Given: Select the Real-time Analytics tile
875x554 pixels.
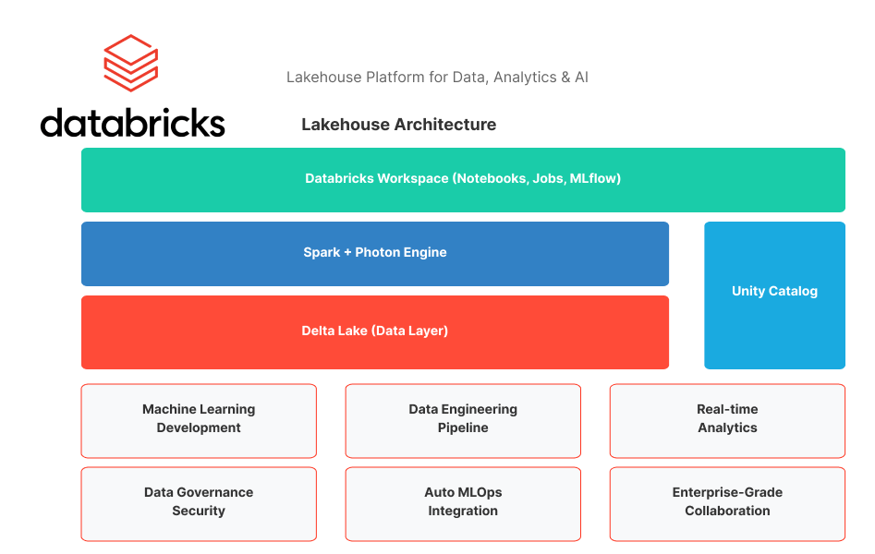Looking at the screenshot, I should click(x=726, y=420).
